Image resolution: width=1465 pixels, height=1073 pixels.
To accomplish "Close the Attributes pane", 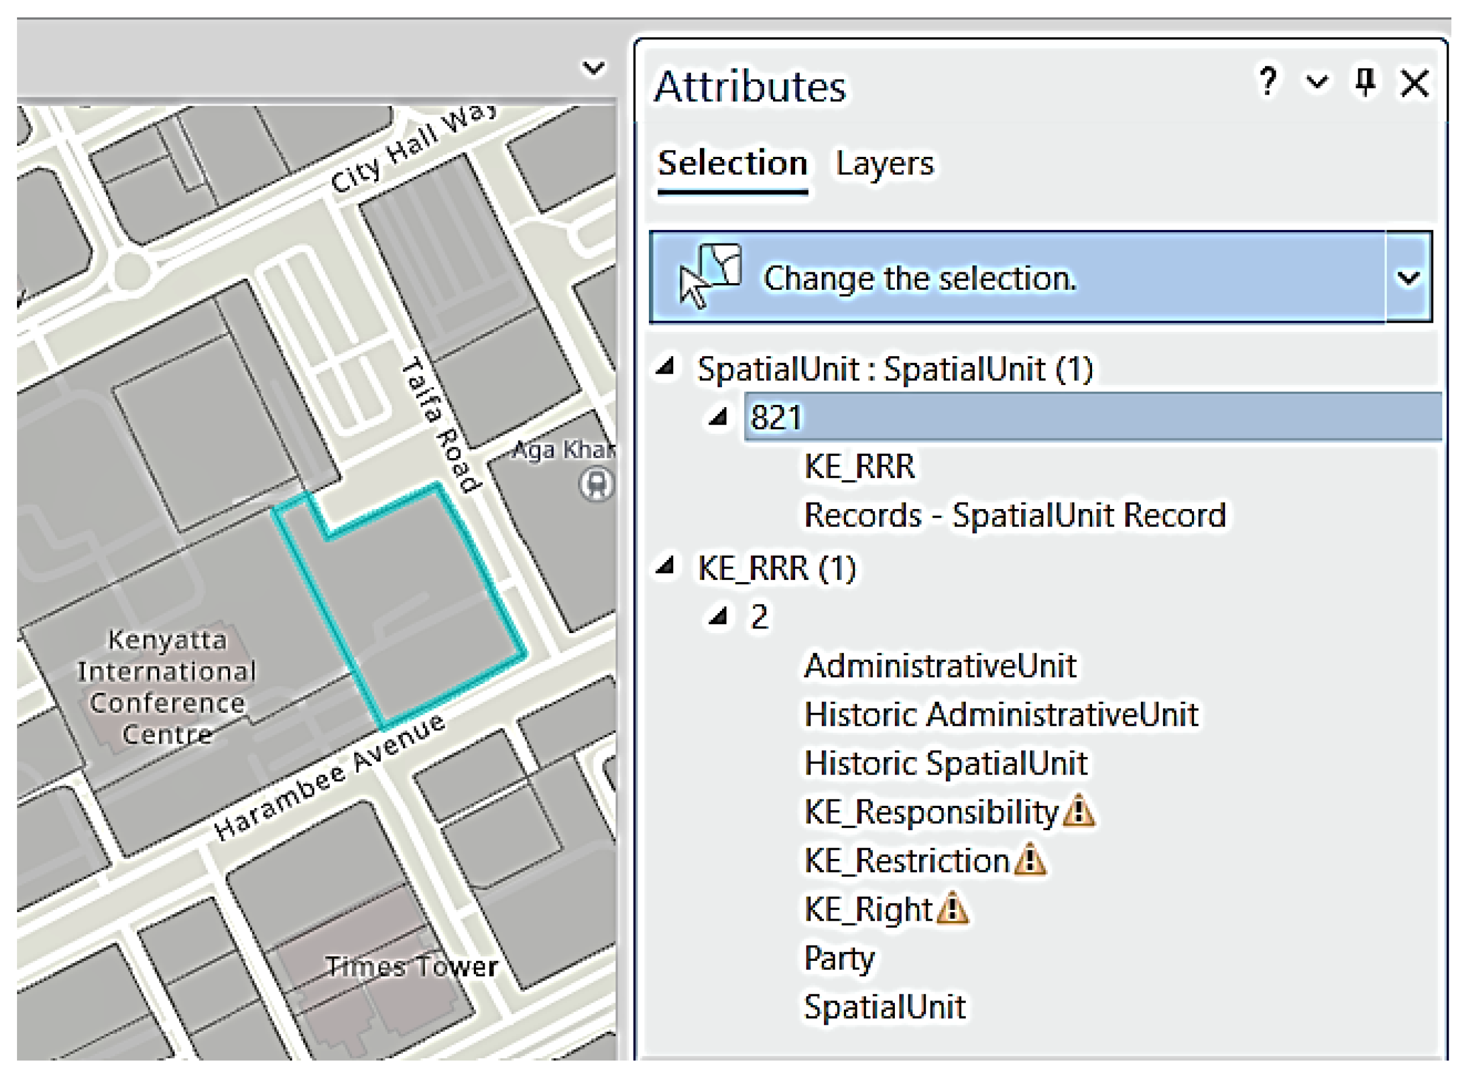I will (1415, 84).
